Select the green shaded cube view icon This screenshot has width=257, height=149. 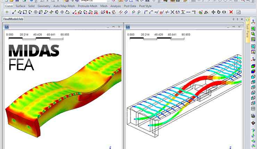coord(253,66)
